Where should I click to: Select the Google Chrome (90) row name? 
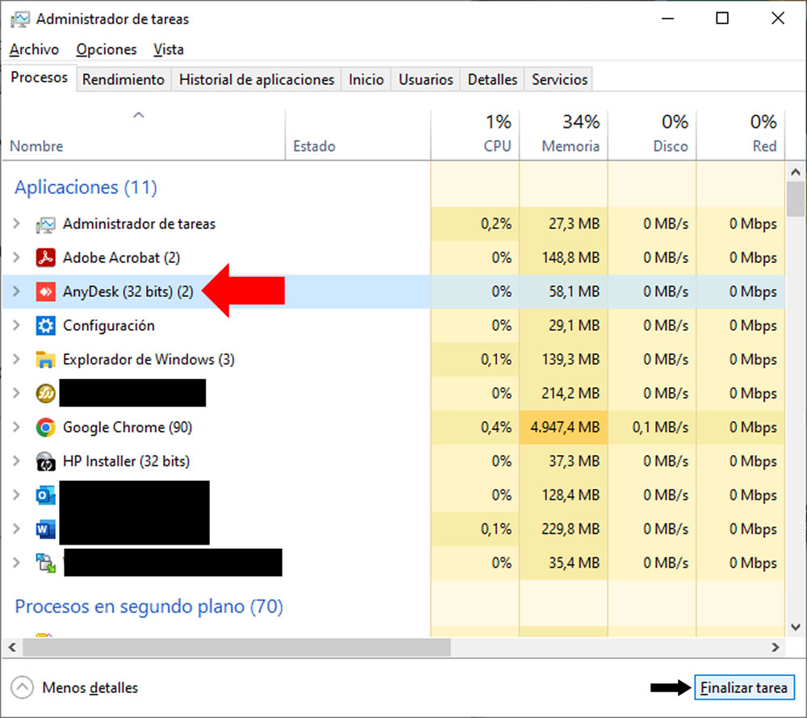[128, 428]
